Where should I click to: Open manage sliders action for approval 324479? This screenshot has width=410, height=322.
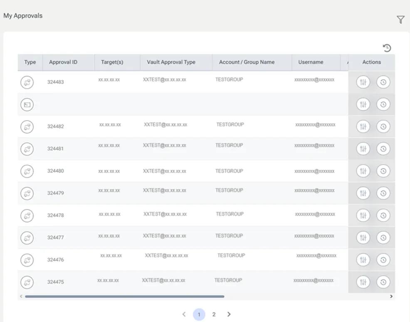363,193
